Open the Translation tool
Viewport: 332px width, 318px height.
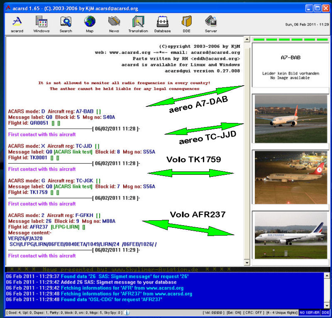pyautogui.click(x=138, y=24)
